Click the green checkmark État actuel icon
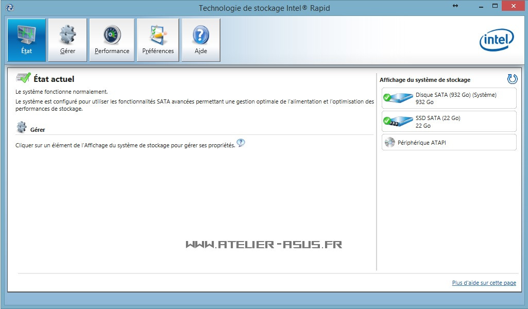This screenshot has height=309, width=528. click(23, 79)
